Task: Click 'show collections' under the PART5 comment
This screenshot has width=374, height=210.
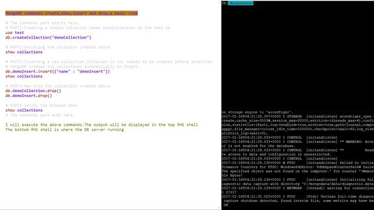Action: 24,110
